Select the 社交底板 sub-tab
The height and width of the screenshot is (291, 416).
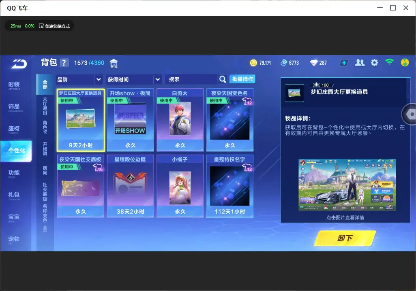45,192
